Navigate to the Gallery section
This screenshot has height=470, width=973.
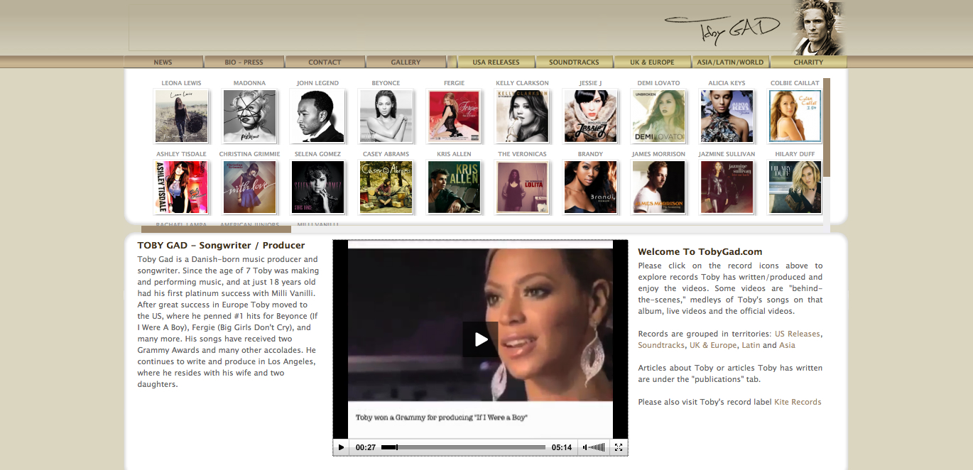pyautogui.click(x=406, y=62)
